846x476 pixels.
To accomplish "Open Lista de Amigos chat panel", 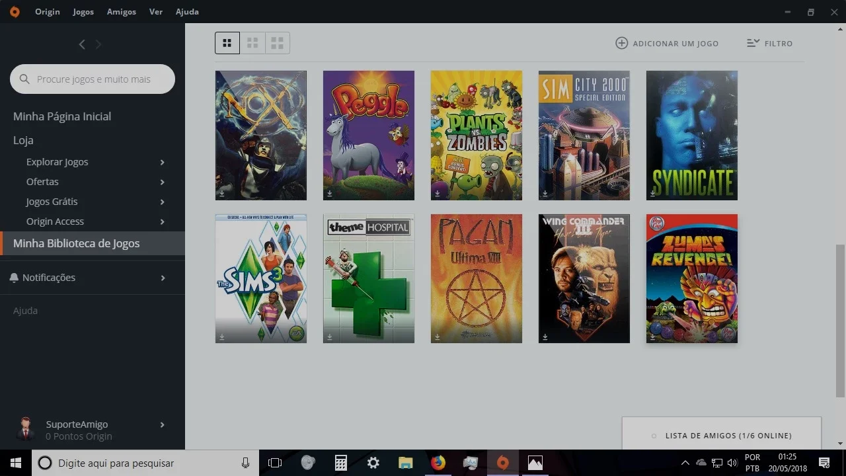I will [722, 435].
